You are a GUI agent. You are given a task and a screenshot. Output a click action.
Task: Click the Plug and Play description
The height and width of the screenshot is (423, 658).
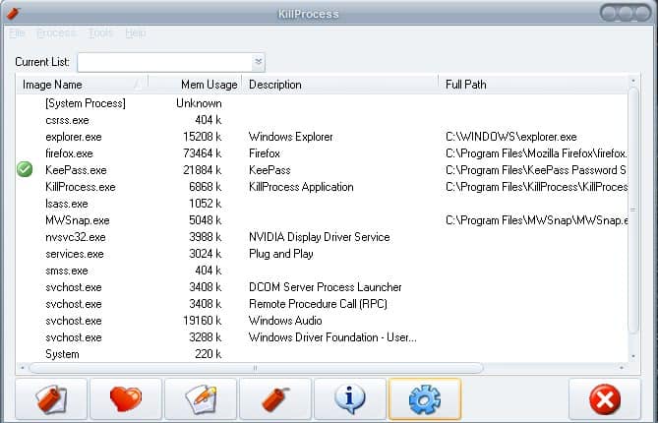coord(281,254)
